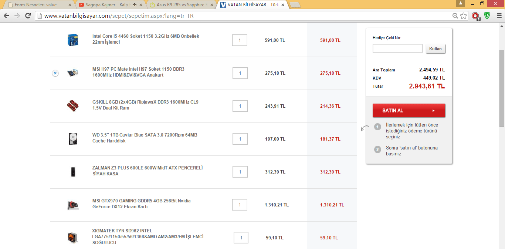Mute the Sagopa Kajmer tab audio icon

tap(135, 5)
